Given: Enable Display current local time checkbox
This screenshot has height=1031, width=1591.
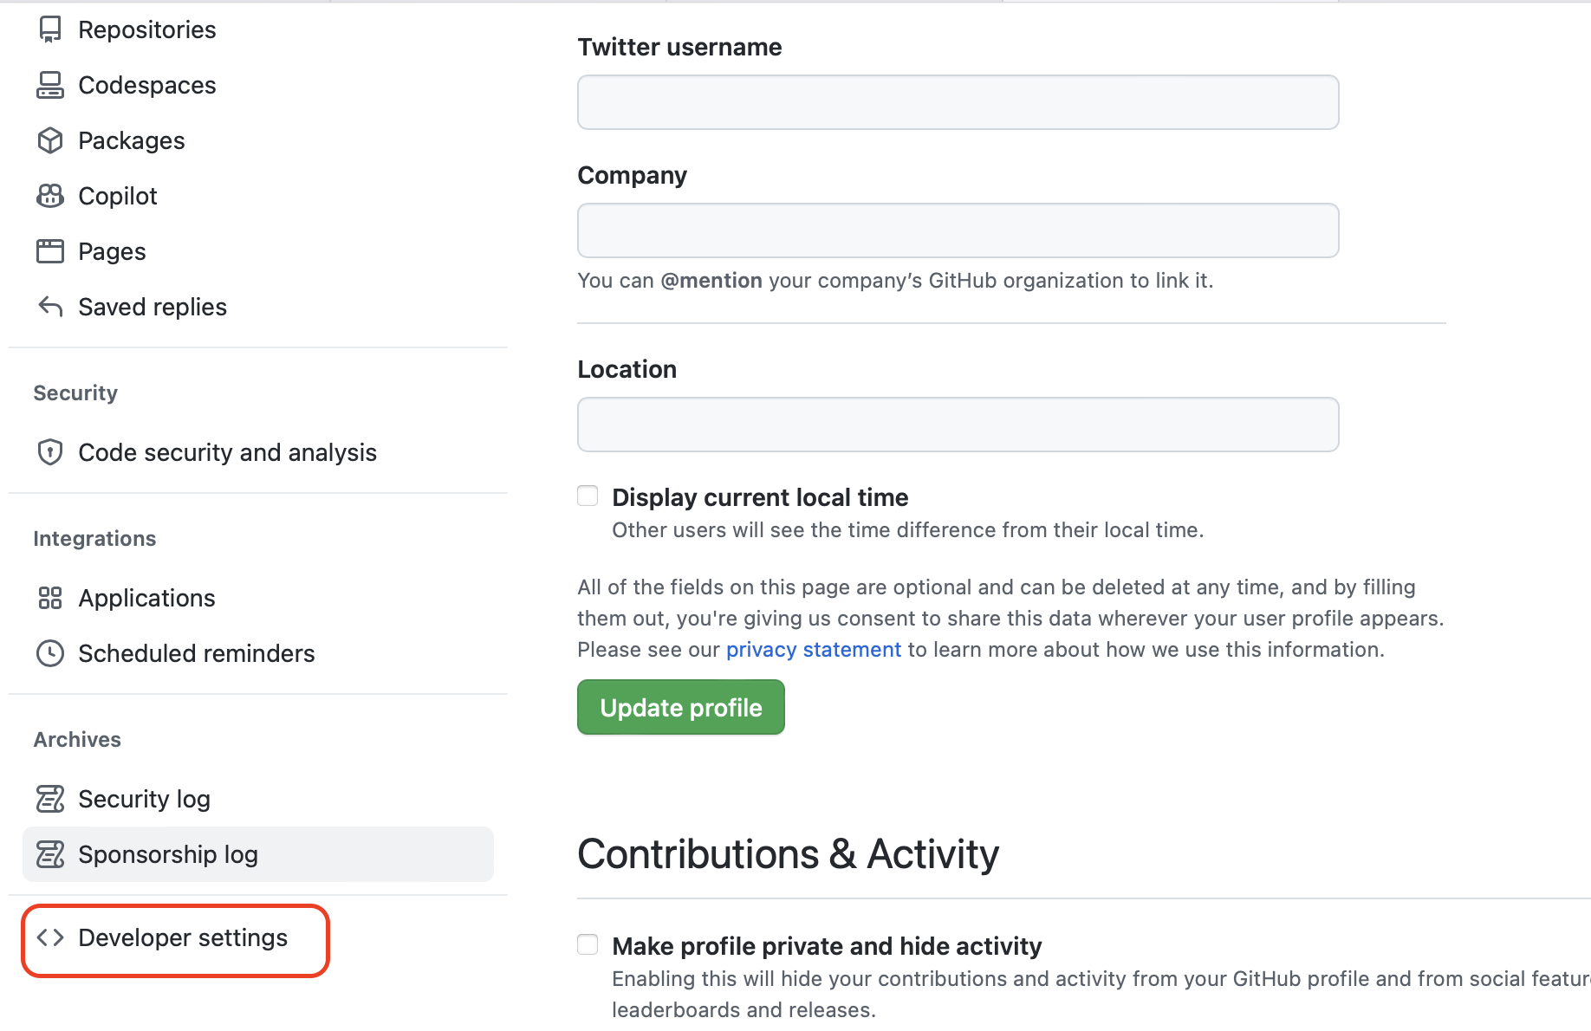Looking at the screenshot, I should pos(588,496).
